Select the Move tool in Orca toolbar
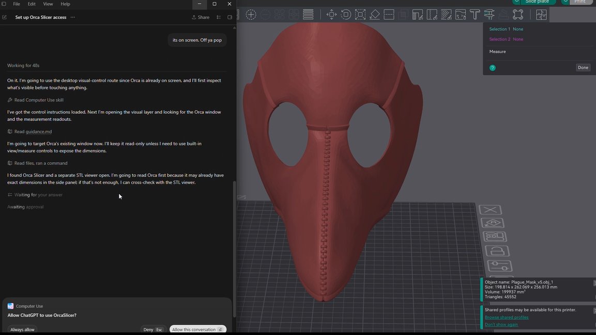Image resolution: width=596 pixels, height=335 pixels. pos(331,14)
